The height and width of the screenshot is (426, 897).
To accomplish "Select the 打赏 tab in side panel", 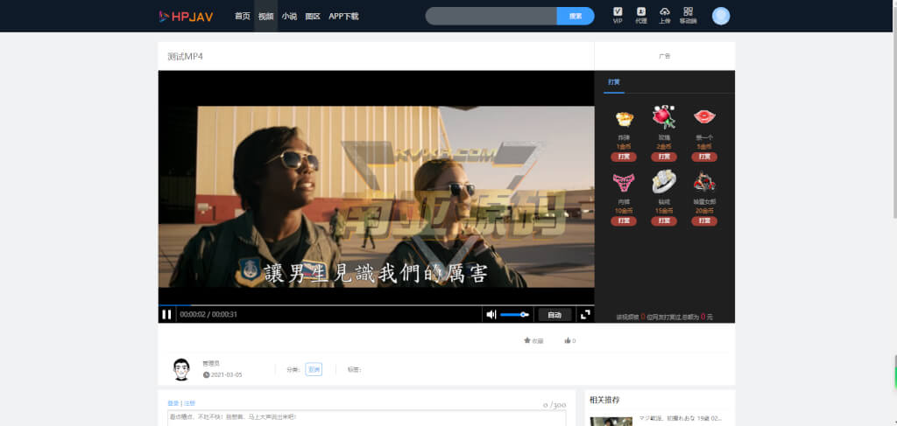I will 614,82.
